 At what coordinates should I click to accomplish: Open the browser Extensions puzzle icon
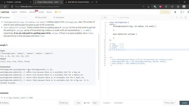point(166,6)
